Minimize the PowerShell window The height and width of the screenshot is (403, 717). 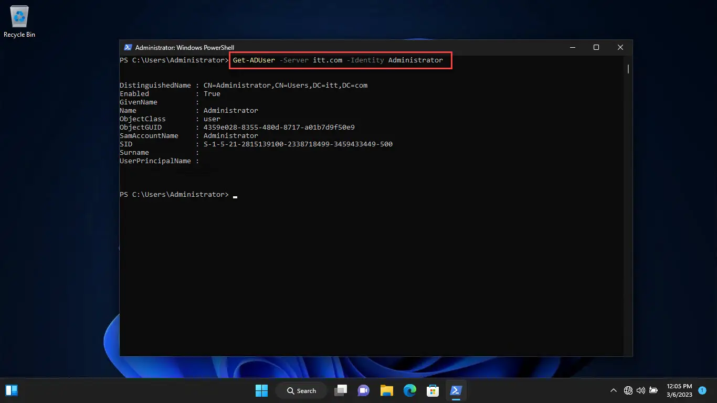pyautogui.click(x=572, y=47)
